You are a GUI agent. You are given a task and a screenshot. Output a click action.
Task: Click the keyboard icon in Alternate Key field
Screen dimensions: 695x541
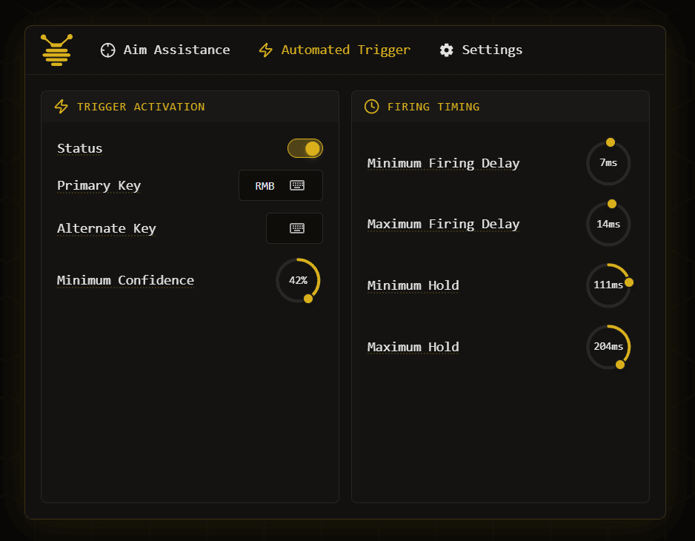tap(297, 228)
